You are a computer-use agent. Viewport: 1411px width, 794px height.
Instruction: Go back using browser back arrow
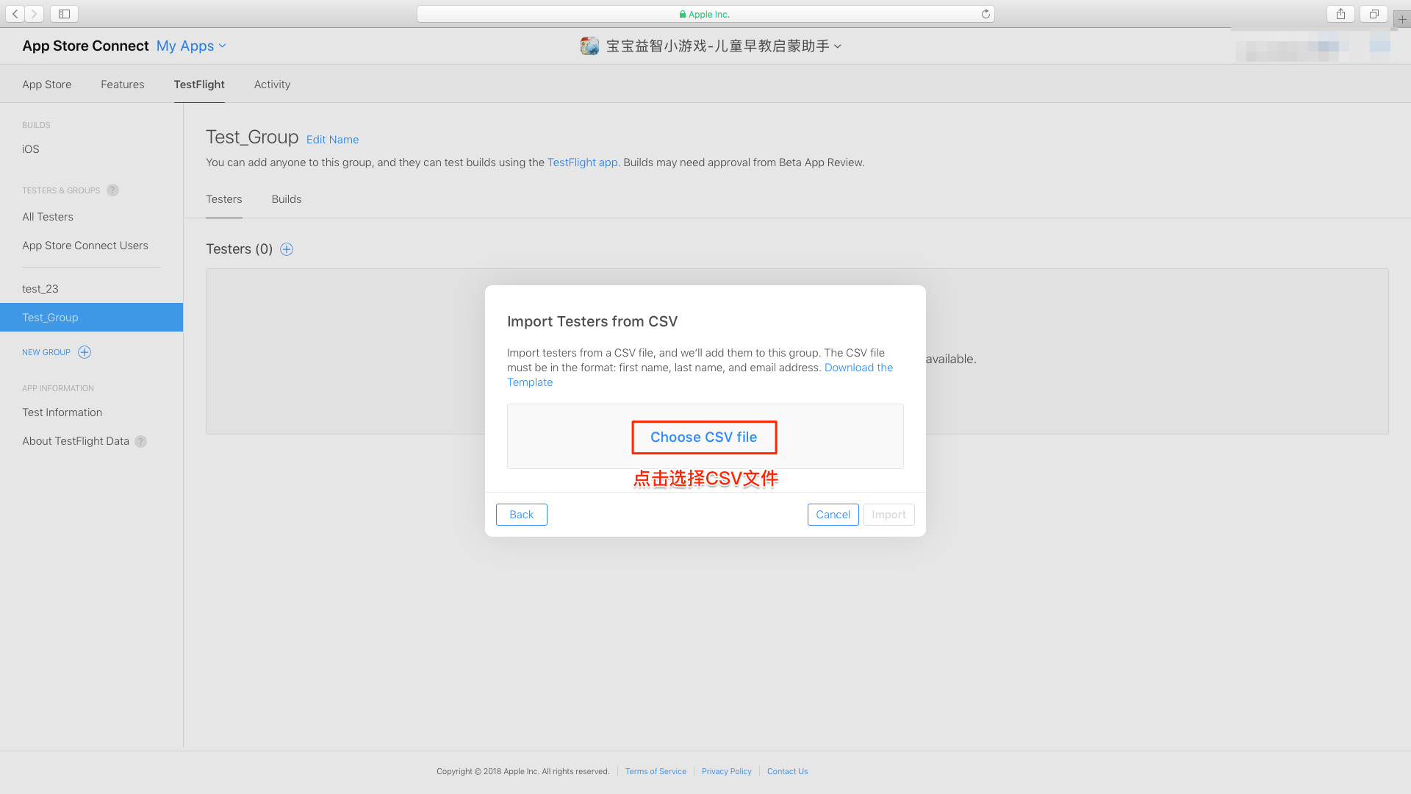pyautogui.click(x=15, y=14)
